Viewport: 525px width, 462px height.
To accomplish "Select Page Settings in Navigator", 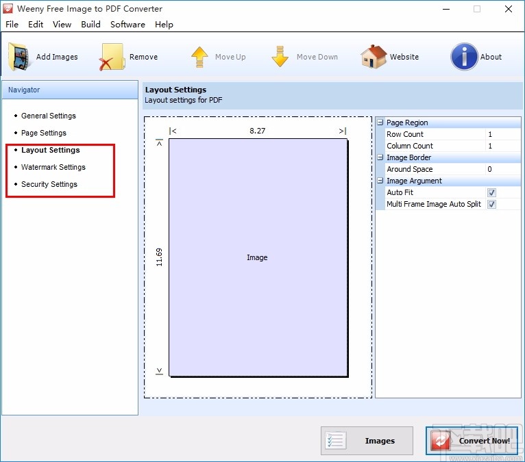I will pos(44,133).
